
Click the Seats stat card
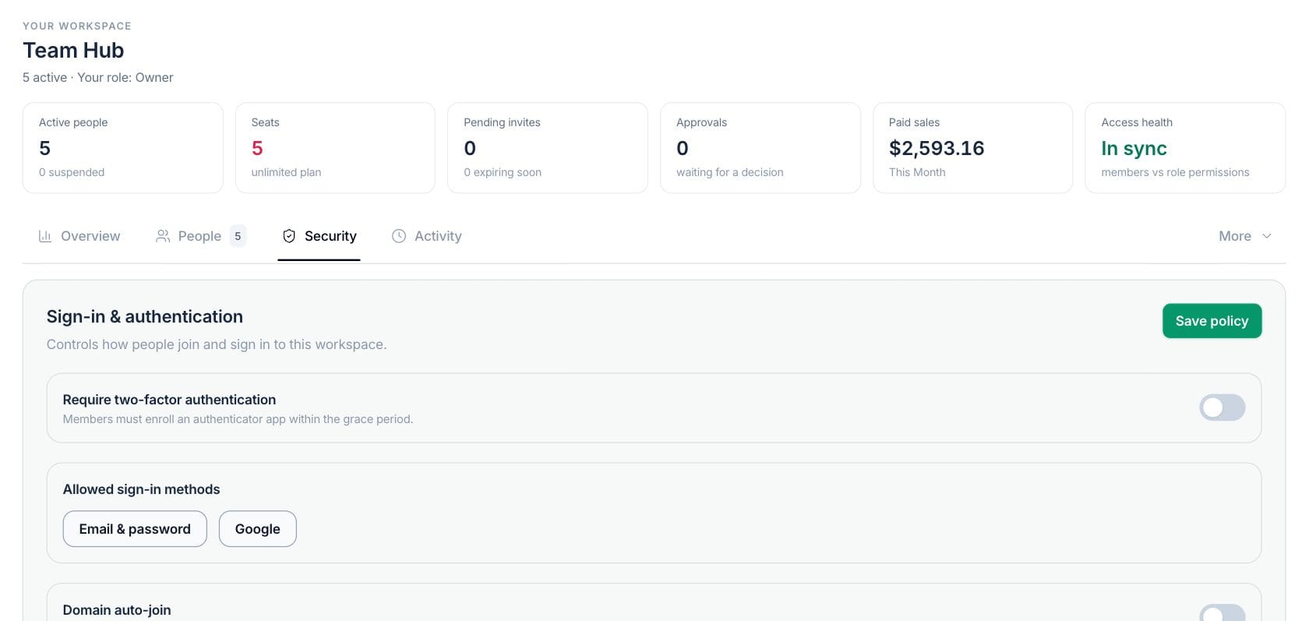(335, 148)
